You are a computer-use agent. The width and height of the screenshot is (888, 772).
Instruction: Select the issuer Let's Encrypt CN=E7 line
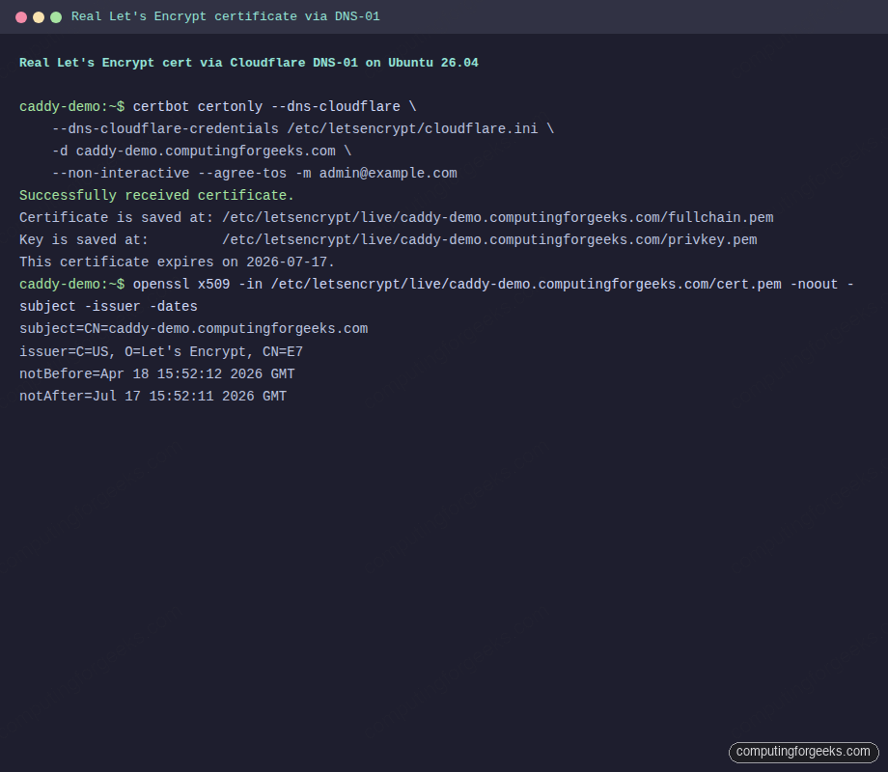pyautogui.click(x=160, y=351)
